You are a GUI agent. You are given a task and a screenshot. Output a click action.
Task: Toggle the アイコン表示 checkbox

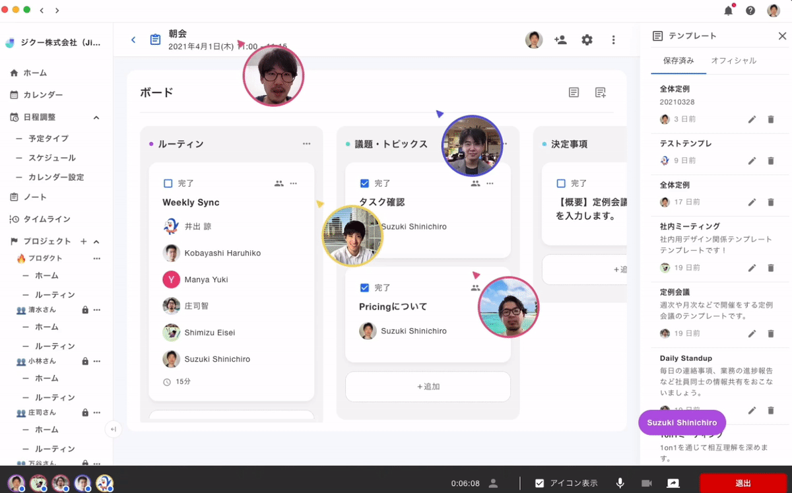pos(539,483)
